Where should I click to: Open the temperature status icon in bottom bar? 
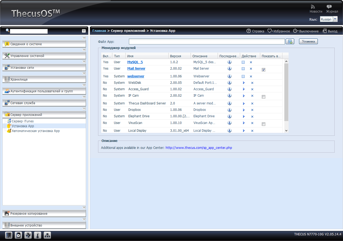pyautogui.click(x=38, y=235)
